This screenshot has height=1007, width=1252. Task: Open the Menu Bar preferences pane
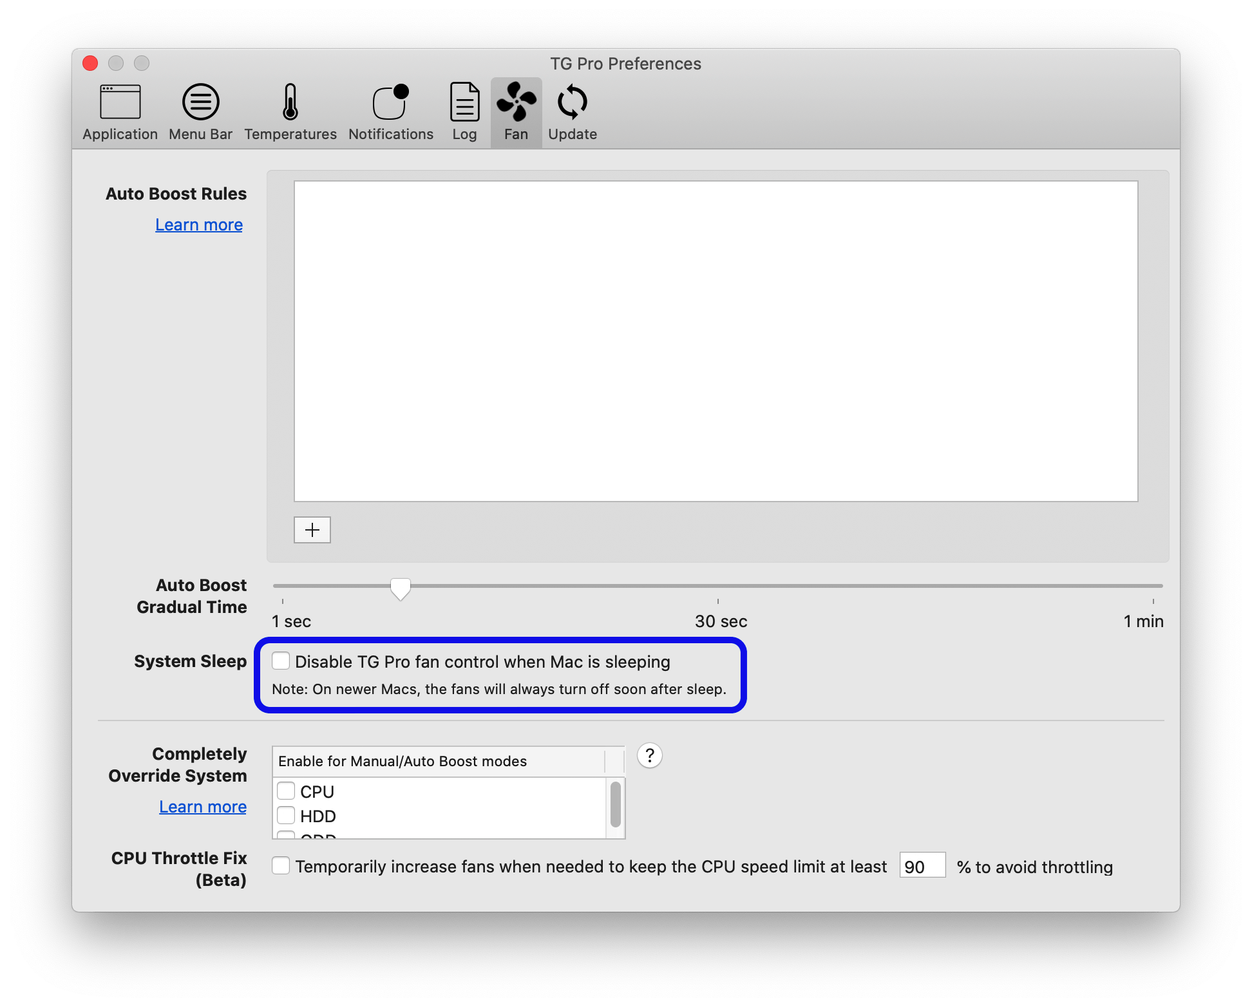coord(200,113)
